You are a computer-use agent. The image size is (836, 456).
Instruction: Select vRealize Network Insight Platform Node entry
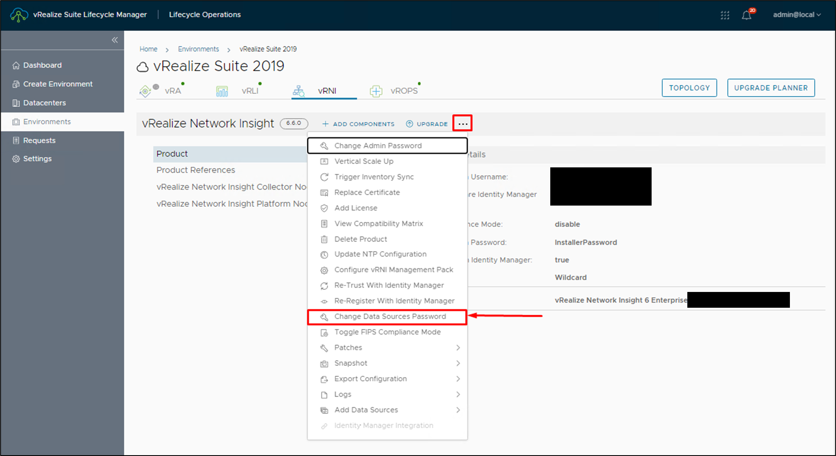(x=232, y=204)
